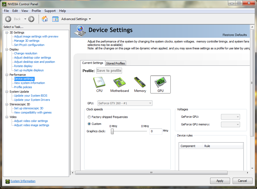
Task: Open Change resolution task
Action: pos(26,53)
